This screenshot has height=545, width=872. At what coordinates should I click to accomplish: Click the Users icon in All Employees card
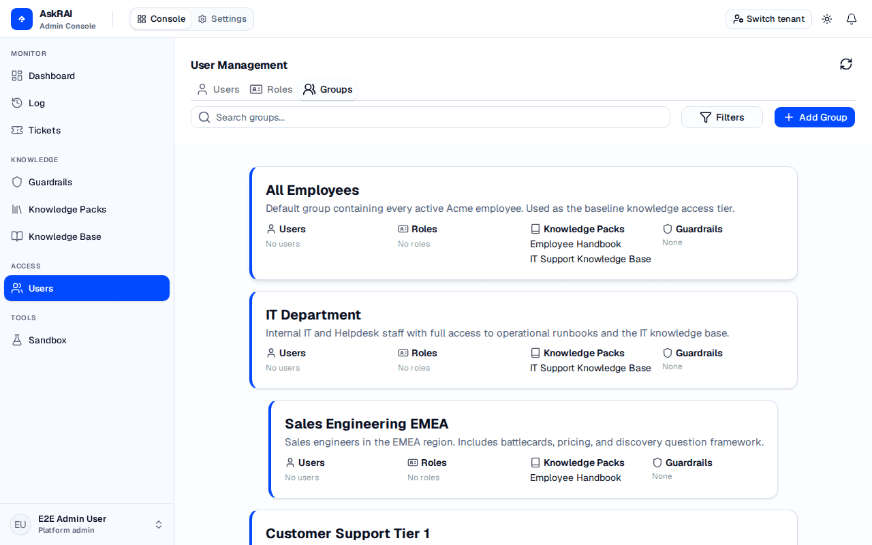click(x=271, y=229)
